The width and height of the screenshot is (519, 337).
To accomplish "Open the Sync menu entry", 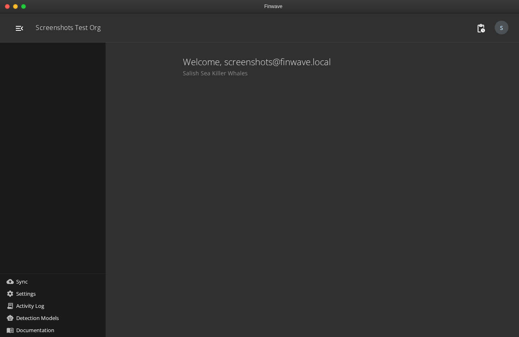I will pos(53,282).
